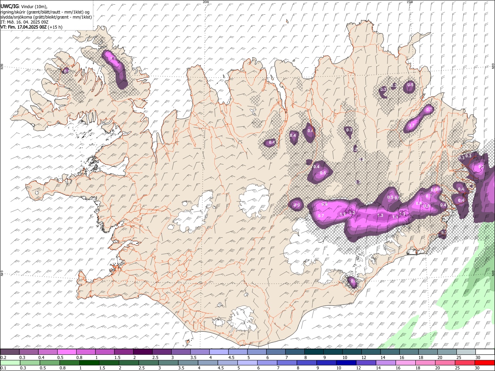Pick the bright red 30 swatch in the rain legend

pyautogui.click(x=484, y=362)
